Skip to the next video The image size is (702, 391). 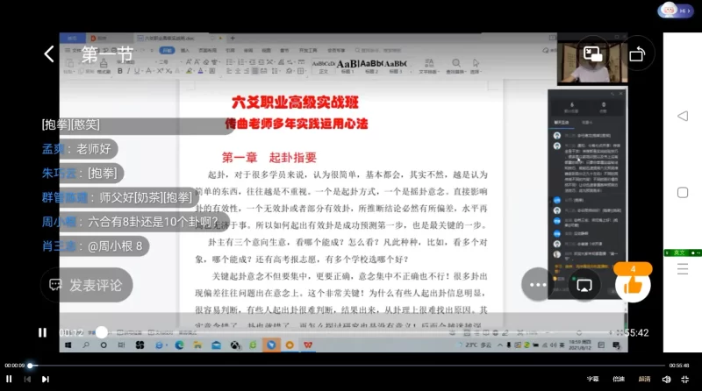46,379
